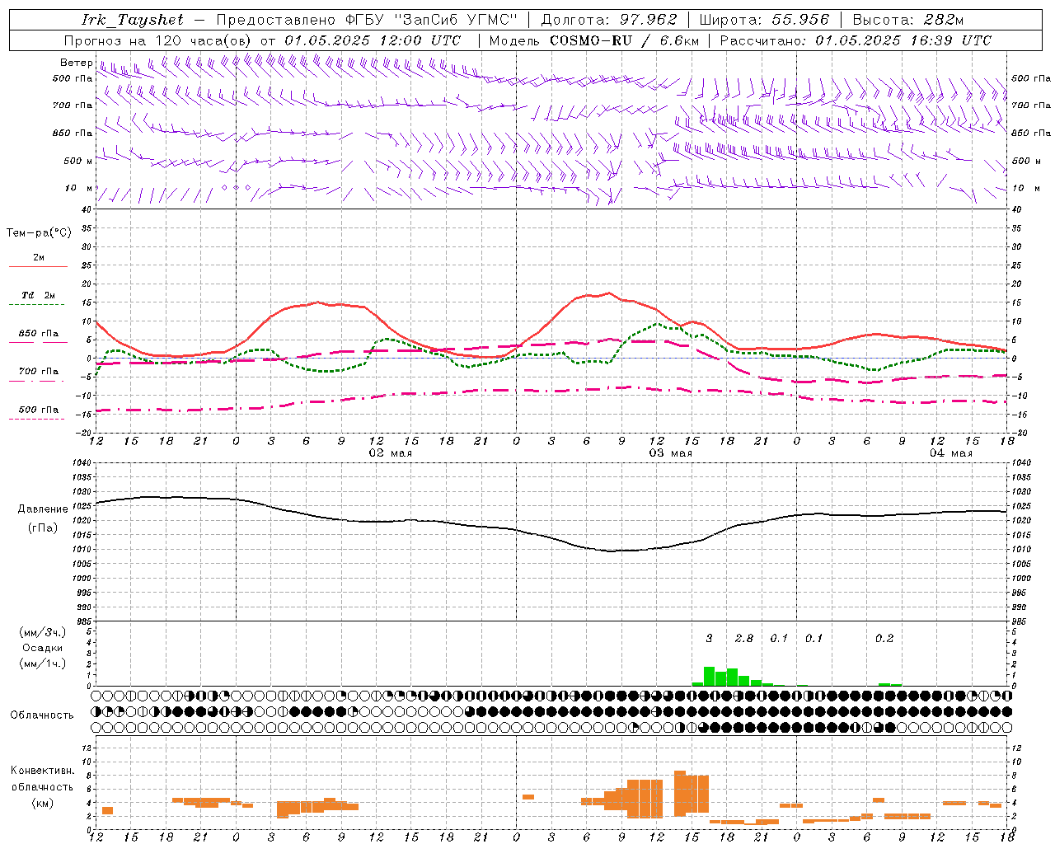The width and height of the screenshot is (1055, 844).
Task: Click the 04 мая date label
Action: 950,453
